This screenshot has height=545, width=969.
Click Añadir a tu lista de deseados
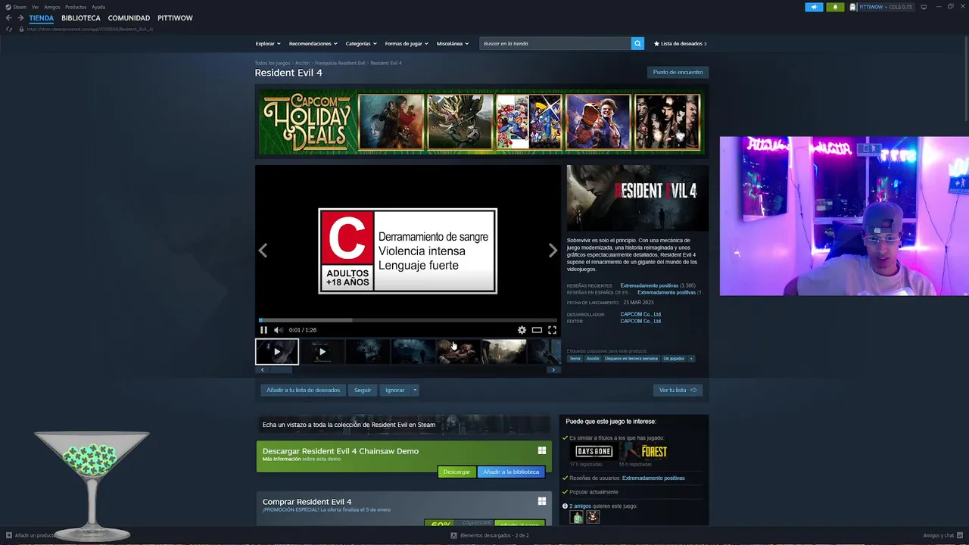pyautogui.click(x=303, y=391)
